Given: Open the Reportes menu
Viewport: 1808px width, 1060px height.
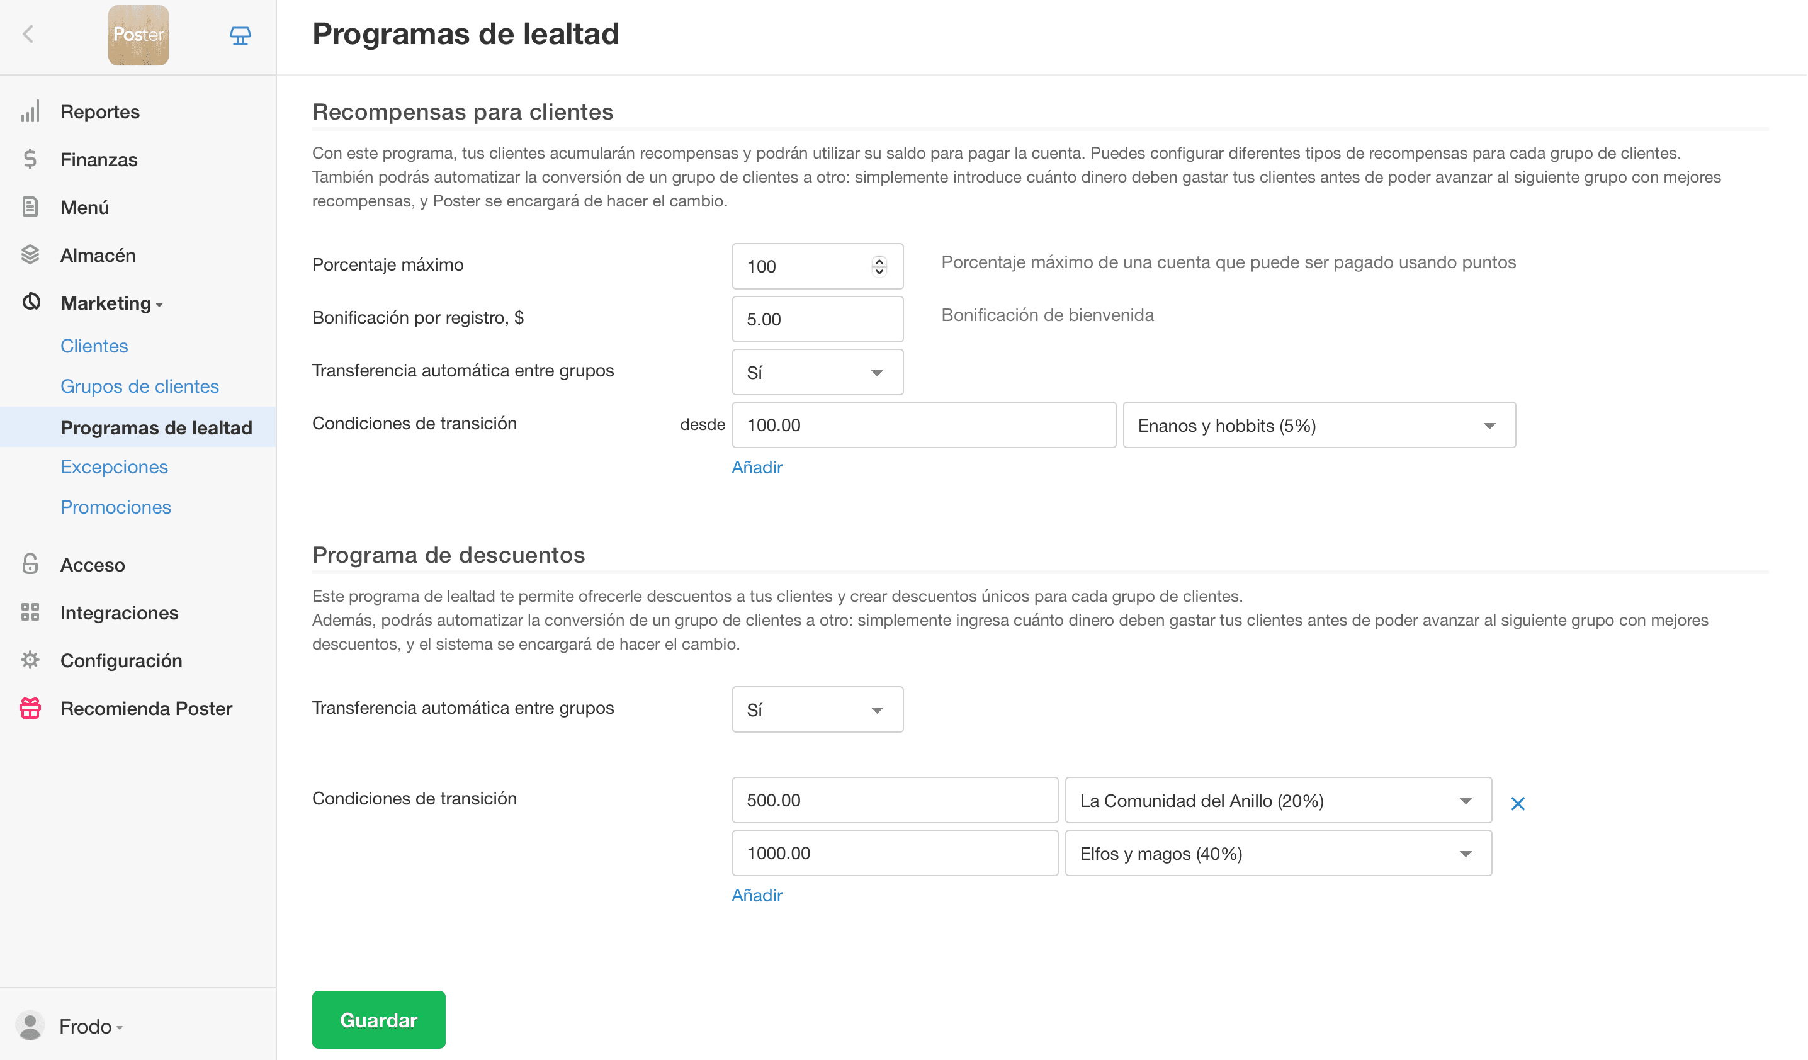Looking at the screenshot, I should coord(99,112).
